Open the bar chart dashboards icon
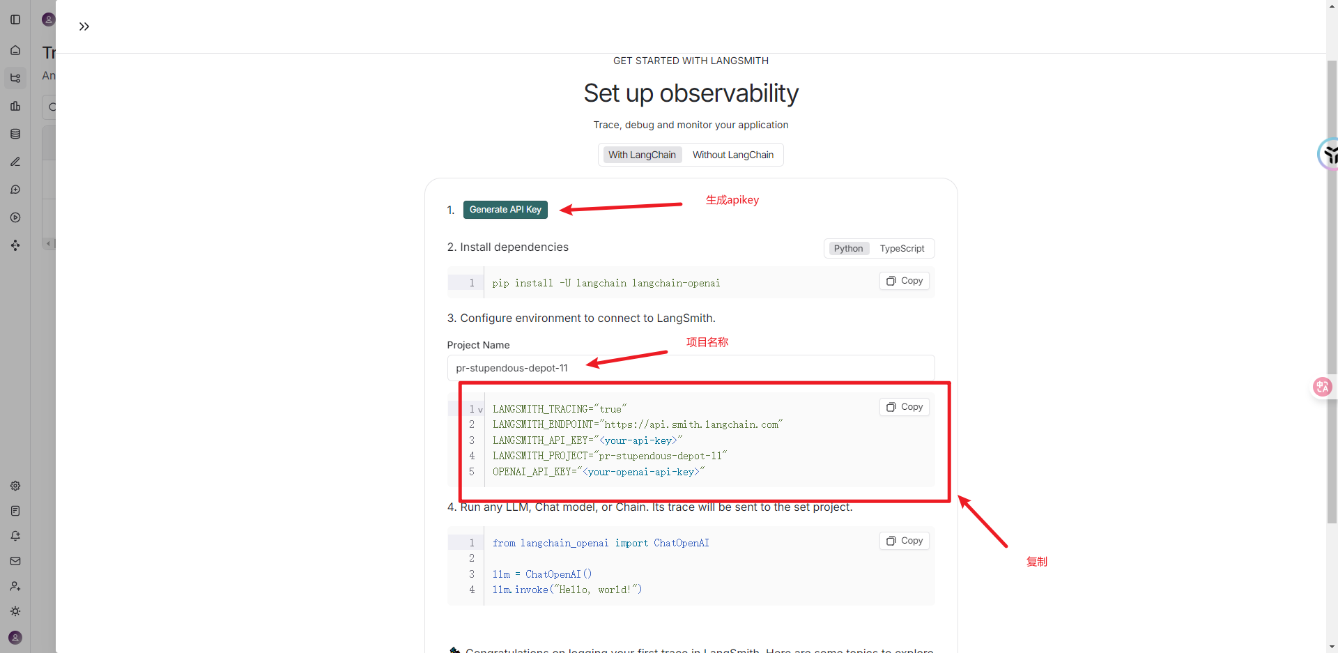 tap(15, 106)
